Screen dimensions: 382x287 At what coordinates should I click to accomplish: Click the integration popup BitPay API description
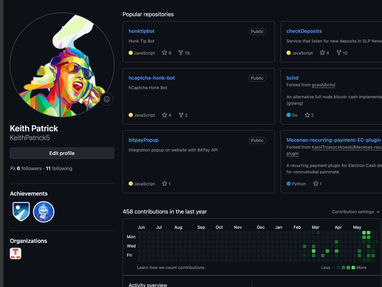(x=173, y=150)
